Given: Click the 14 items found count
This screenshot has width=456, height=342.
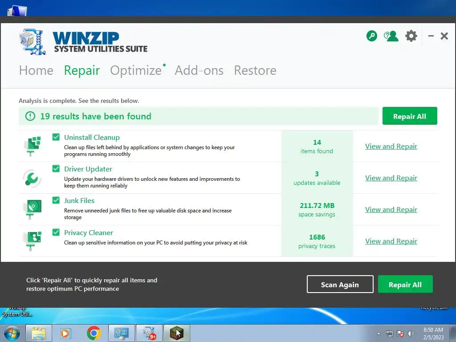Looking at the screenshot, I should pyautogui.click(x=317, y=146).
